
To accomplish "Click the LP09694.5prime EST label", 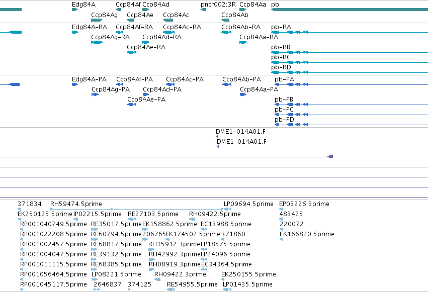I will point(248,204).
